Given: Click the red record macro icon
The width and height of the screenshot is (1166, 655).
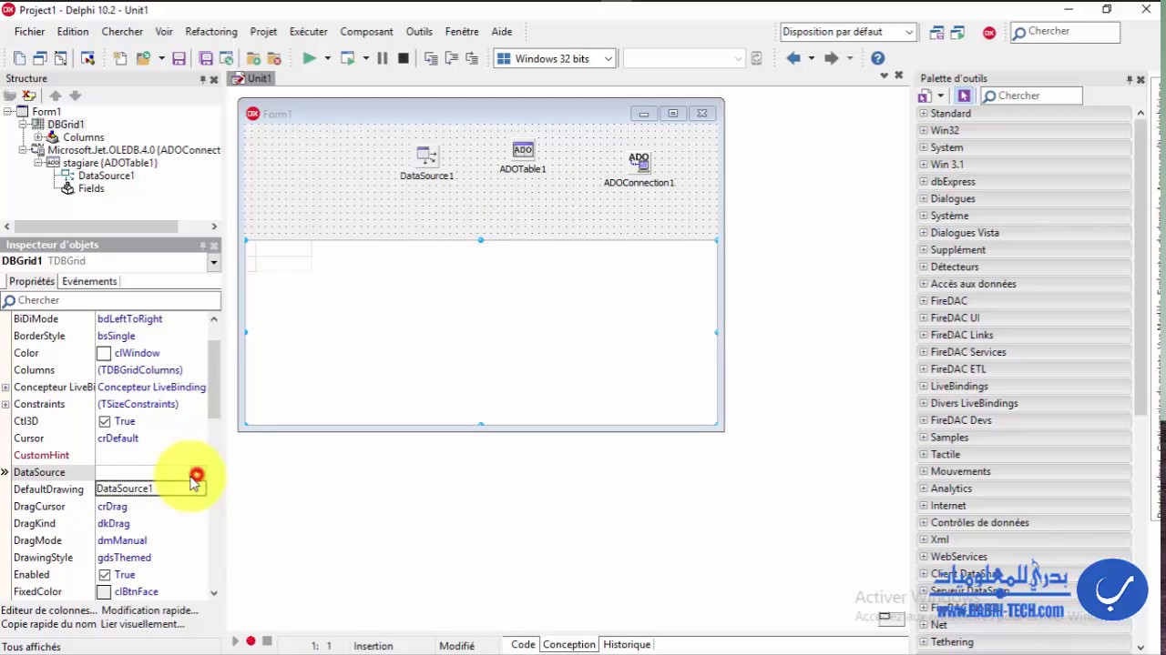Looking at the screenshot, I should click(x=251, y=641).
